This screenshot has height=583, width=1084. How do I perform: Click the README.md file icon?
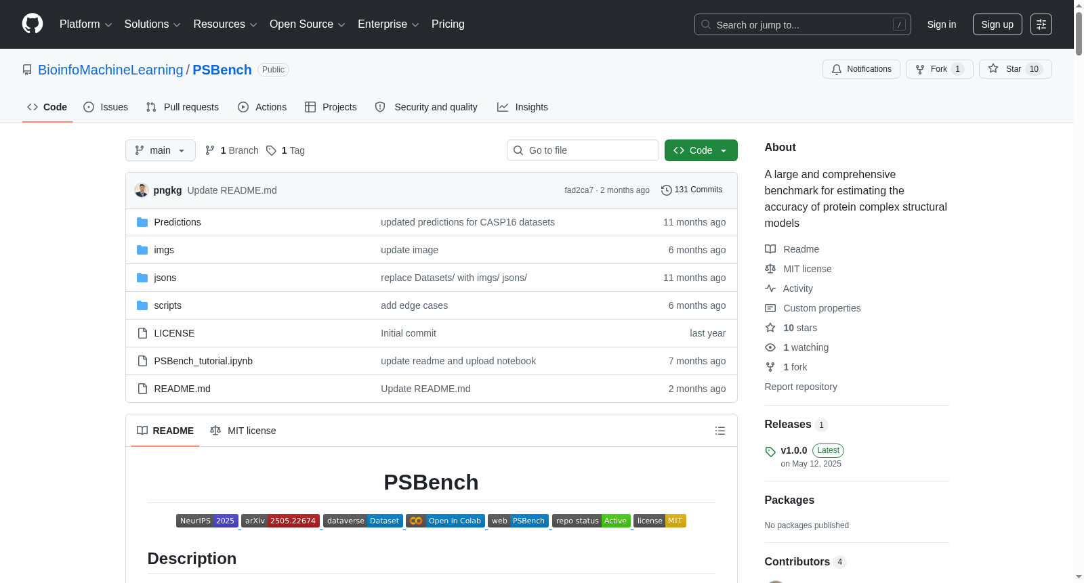point(142,389)
